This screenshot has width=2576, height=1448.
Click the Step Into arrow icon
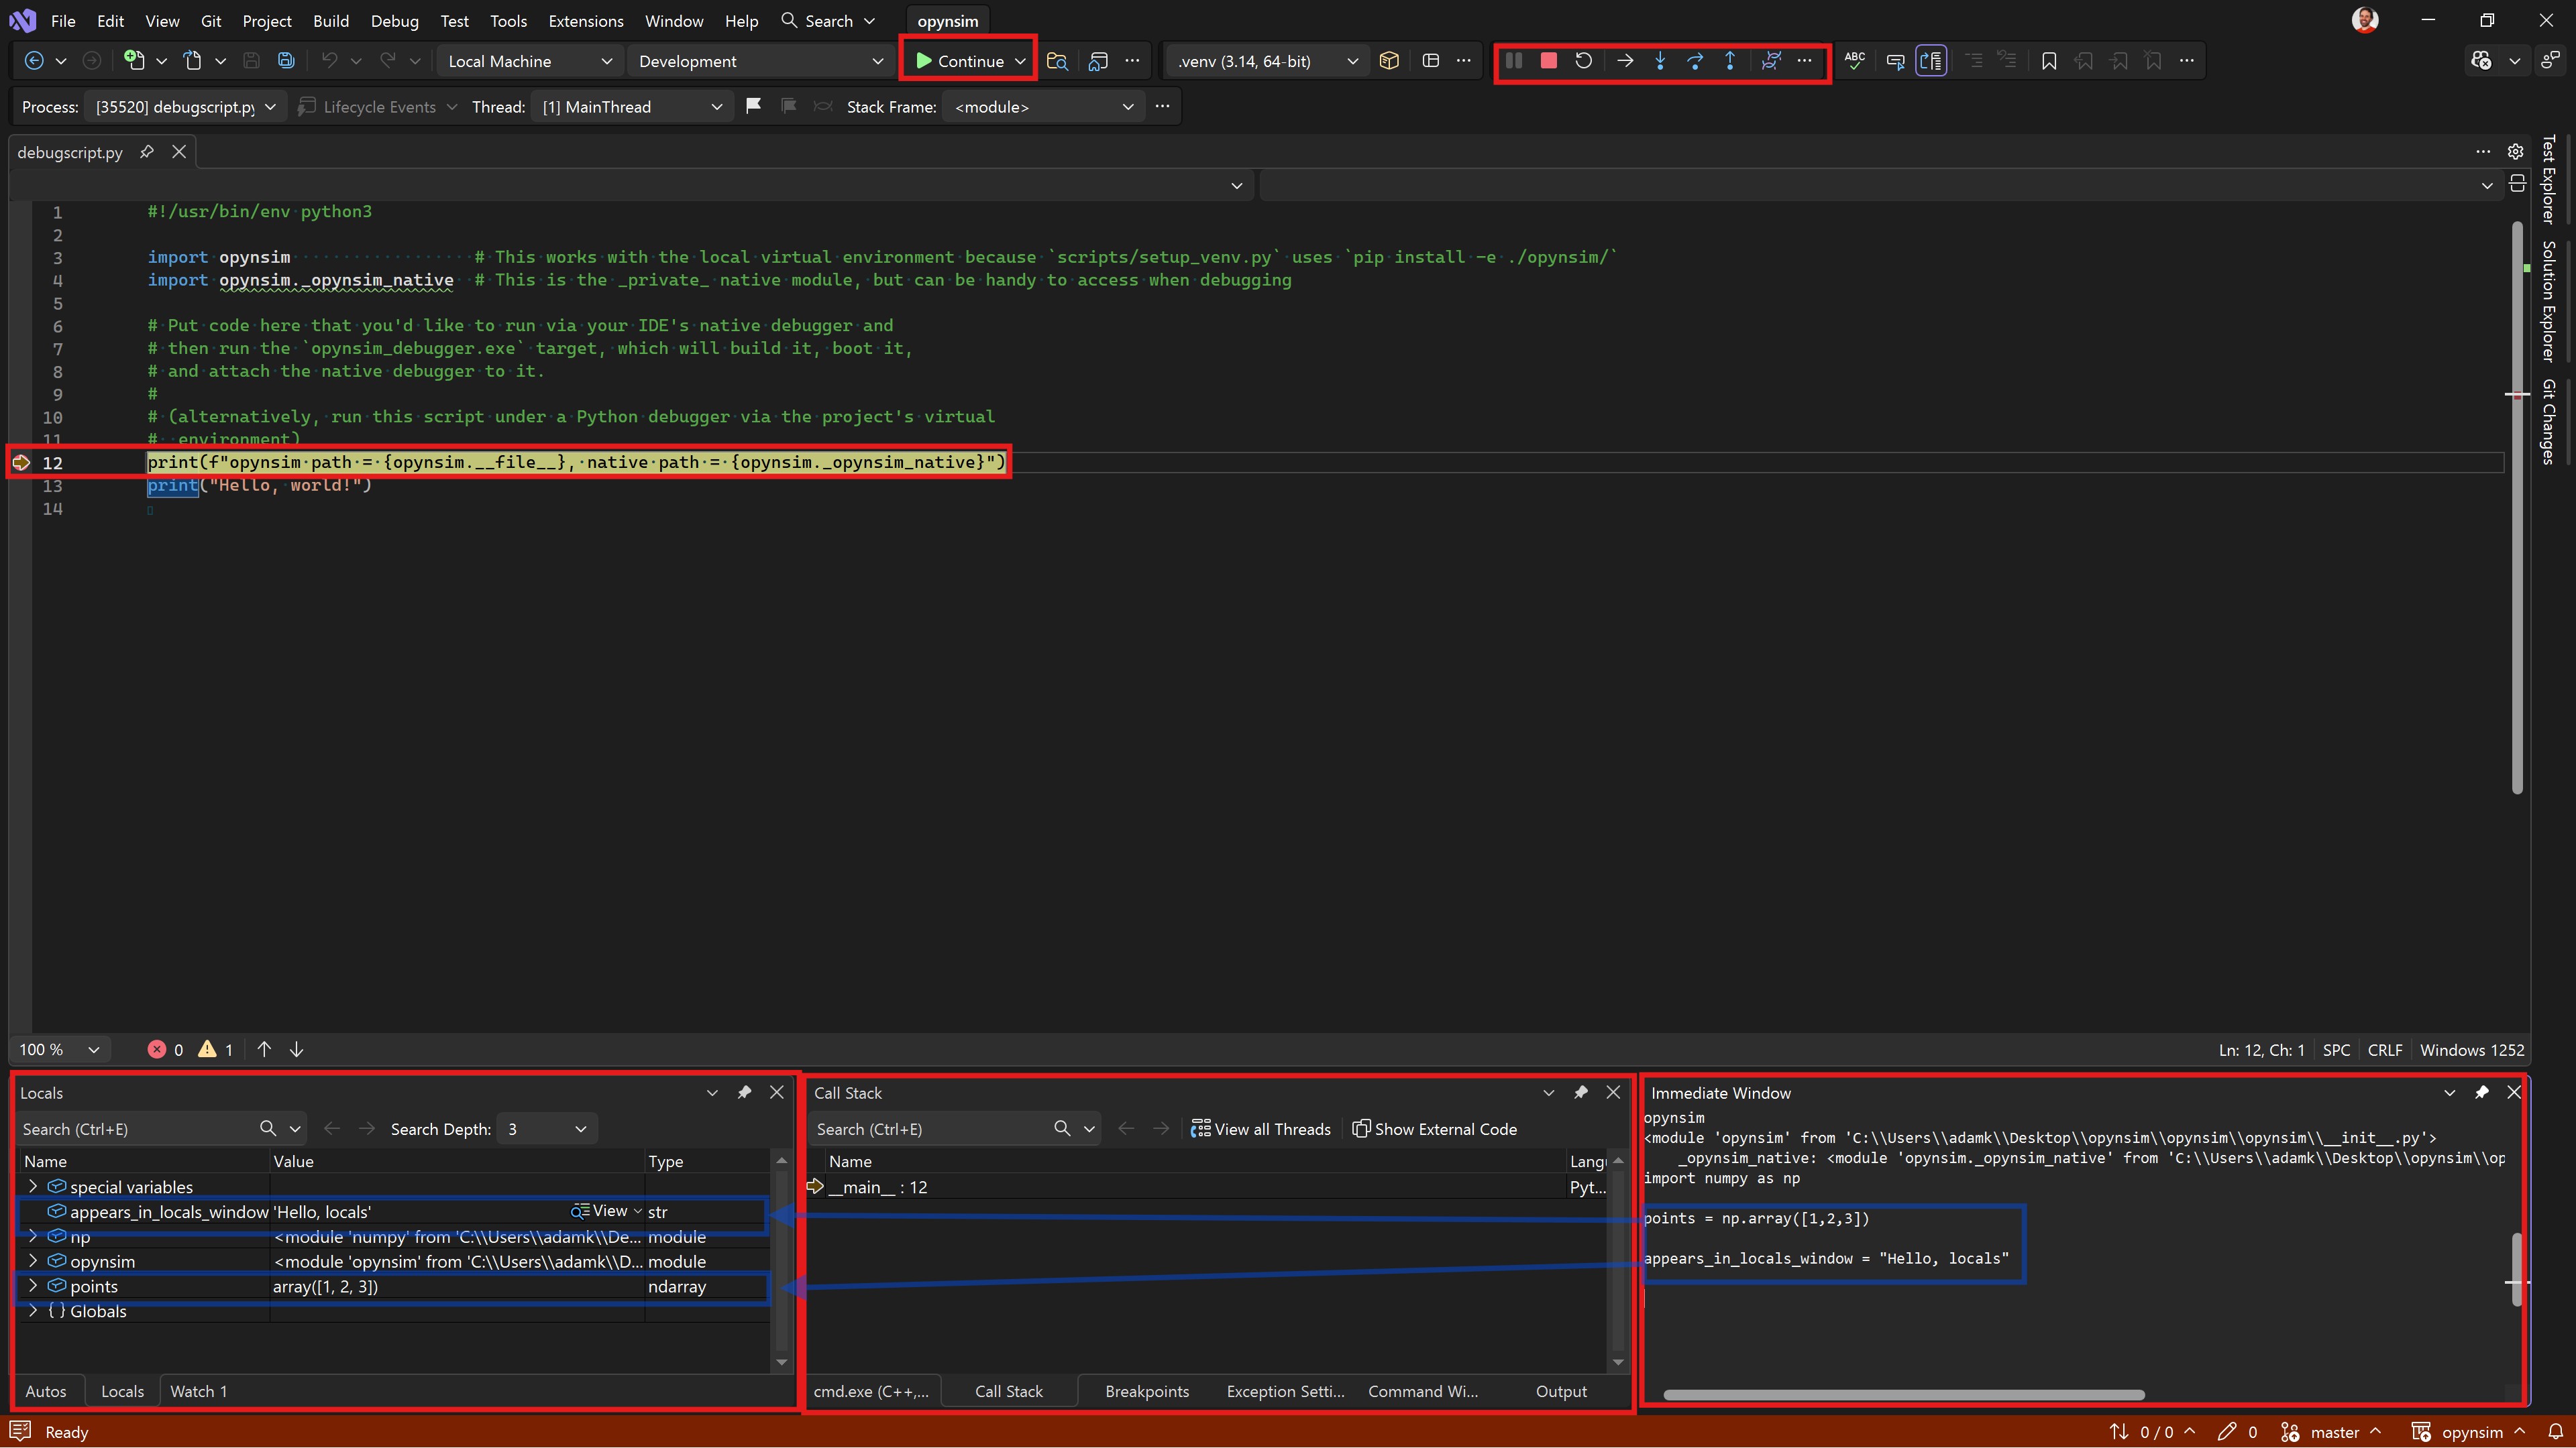pyautogui.click(x=1660, y=61)
